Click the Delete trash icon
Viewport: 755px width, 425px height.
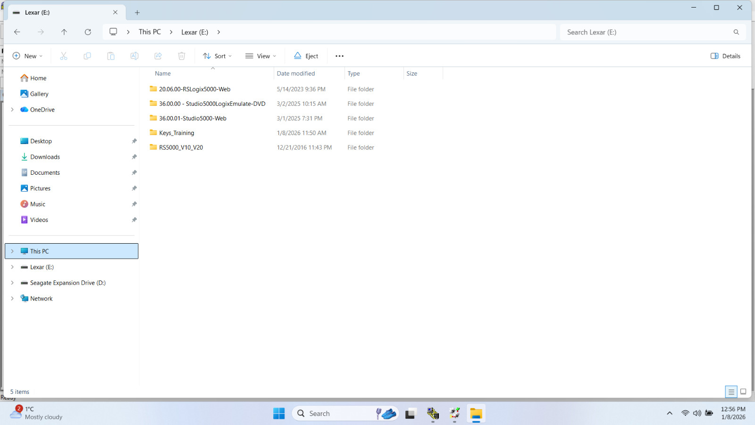(182, 56)
